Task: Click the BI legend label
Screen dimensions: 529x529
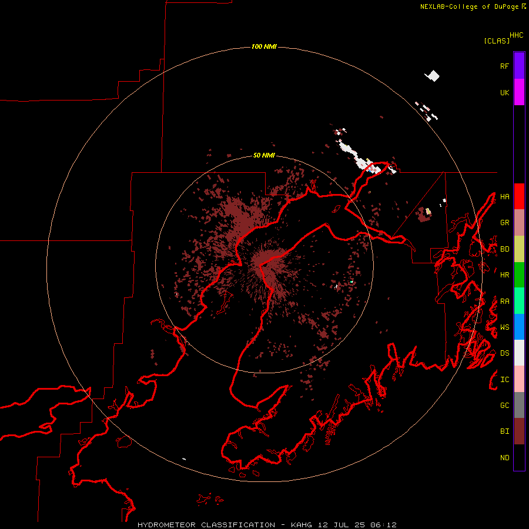Action: (x=504, y=431)
